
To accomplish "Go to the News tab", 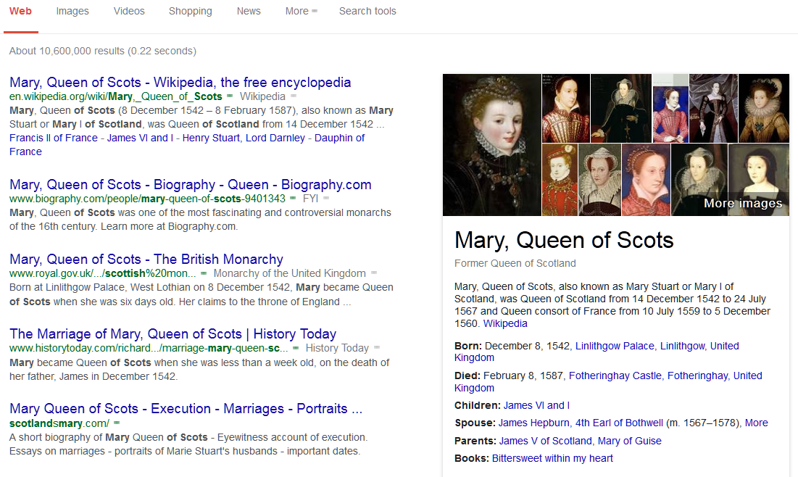I will [x=249, y=11].
